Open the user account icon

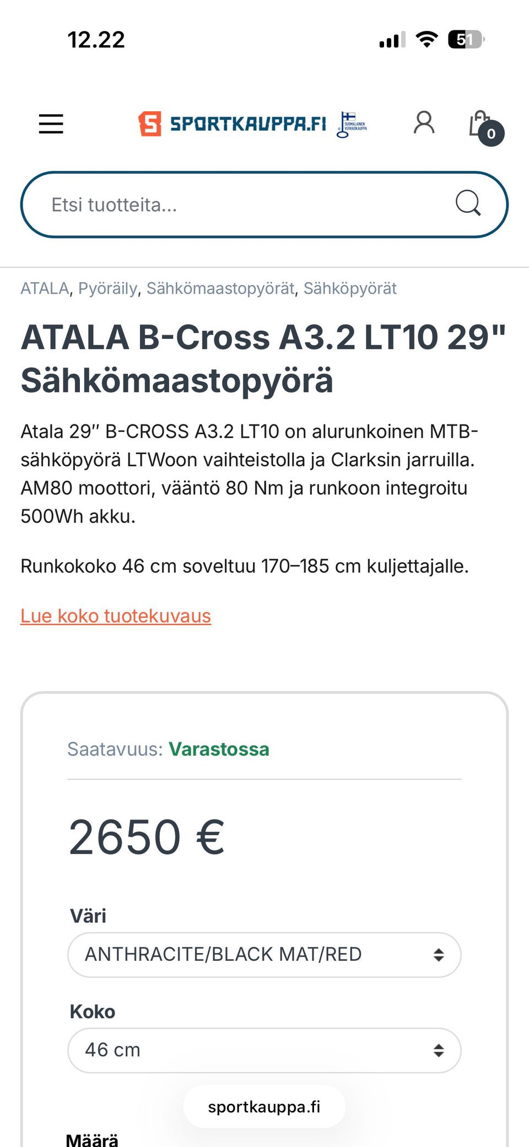(424, 123)
